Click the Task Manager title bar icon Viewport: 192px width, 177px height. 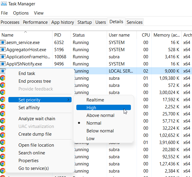pyautogui.click(x=4, y=4)
